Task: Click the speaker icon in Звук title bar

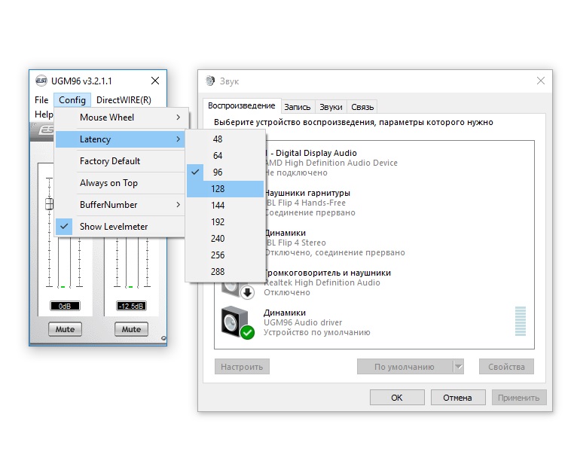Action: (210, 81)
